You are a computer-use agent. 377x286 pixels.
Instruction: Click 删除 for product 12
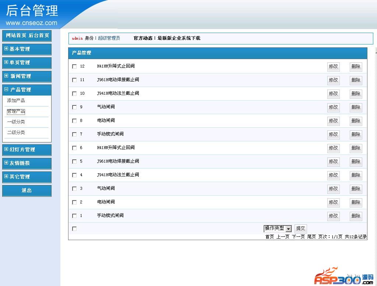tap(356, 66)
